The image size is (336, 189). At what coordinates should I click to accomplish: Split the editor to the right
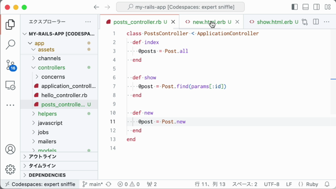316,22
